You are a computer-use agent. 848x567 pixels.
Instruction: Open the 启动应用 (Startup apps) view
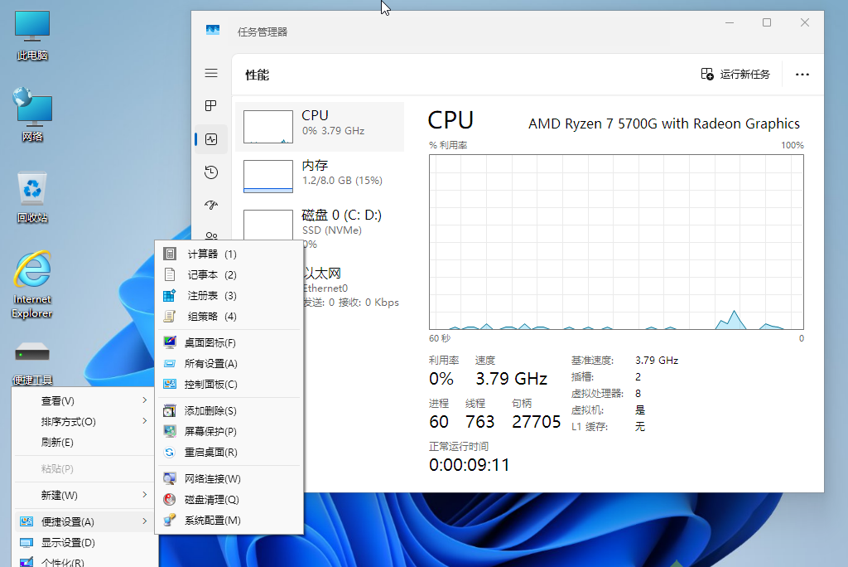click(x=211, y=205)
